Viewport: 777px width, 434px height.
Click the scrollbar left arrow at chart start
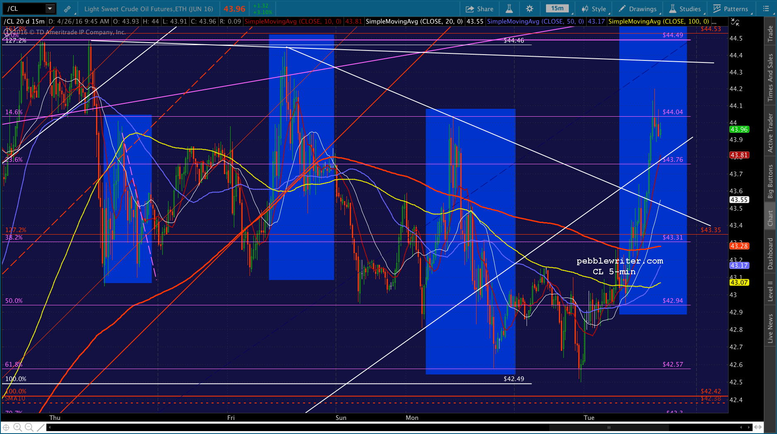(50, 427)
